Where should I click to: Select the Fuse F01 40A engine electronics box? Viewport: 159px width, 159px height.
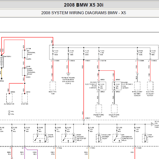point(101,86)
